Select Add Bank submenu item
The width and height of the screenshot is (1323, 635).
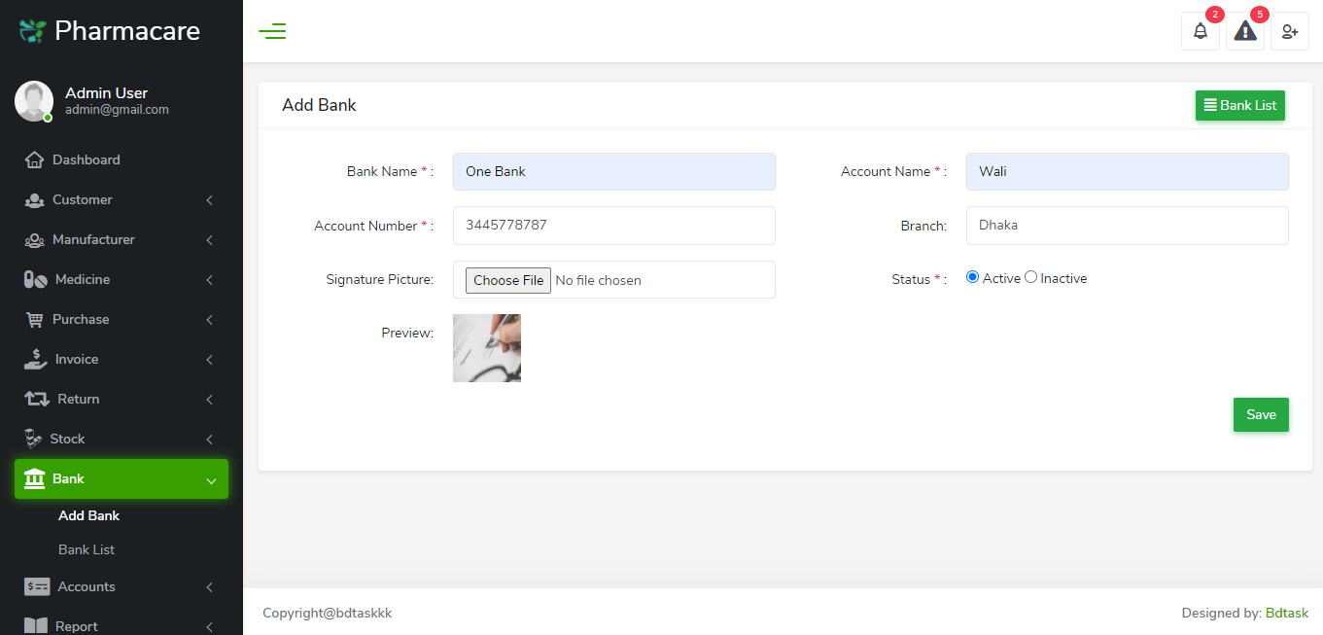pyautogui.click(x=88, y=515)
